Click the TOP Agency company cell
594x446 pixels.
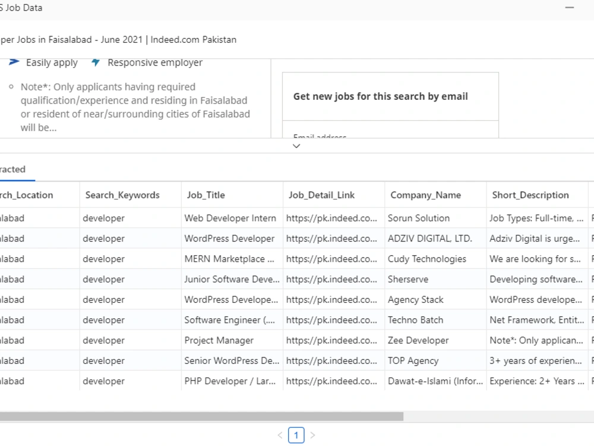point(435,361)
